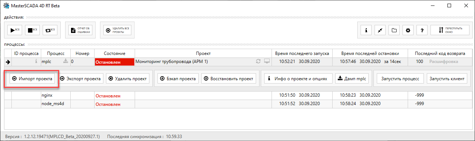This screenshot has width=475, height=141.
Task: Open the error report (Отчет об ошибках)
Action: click(x=80, y=30)
